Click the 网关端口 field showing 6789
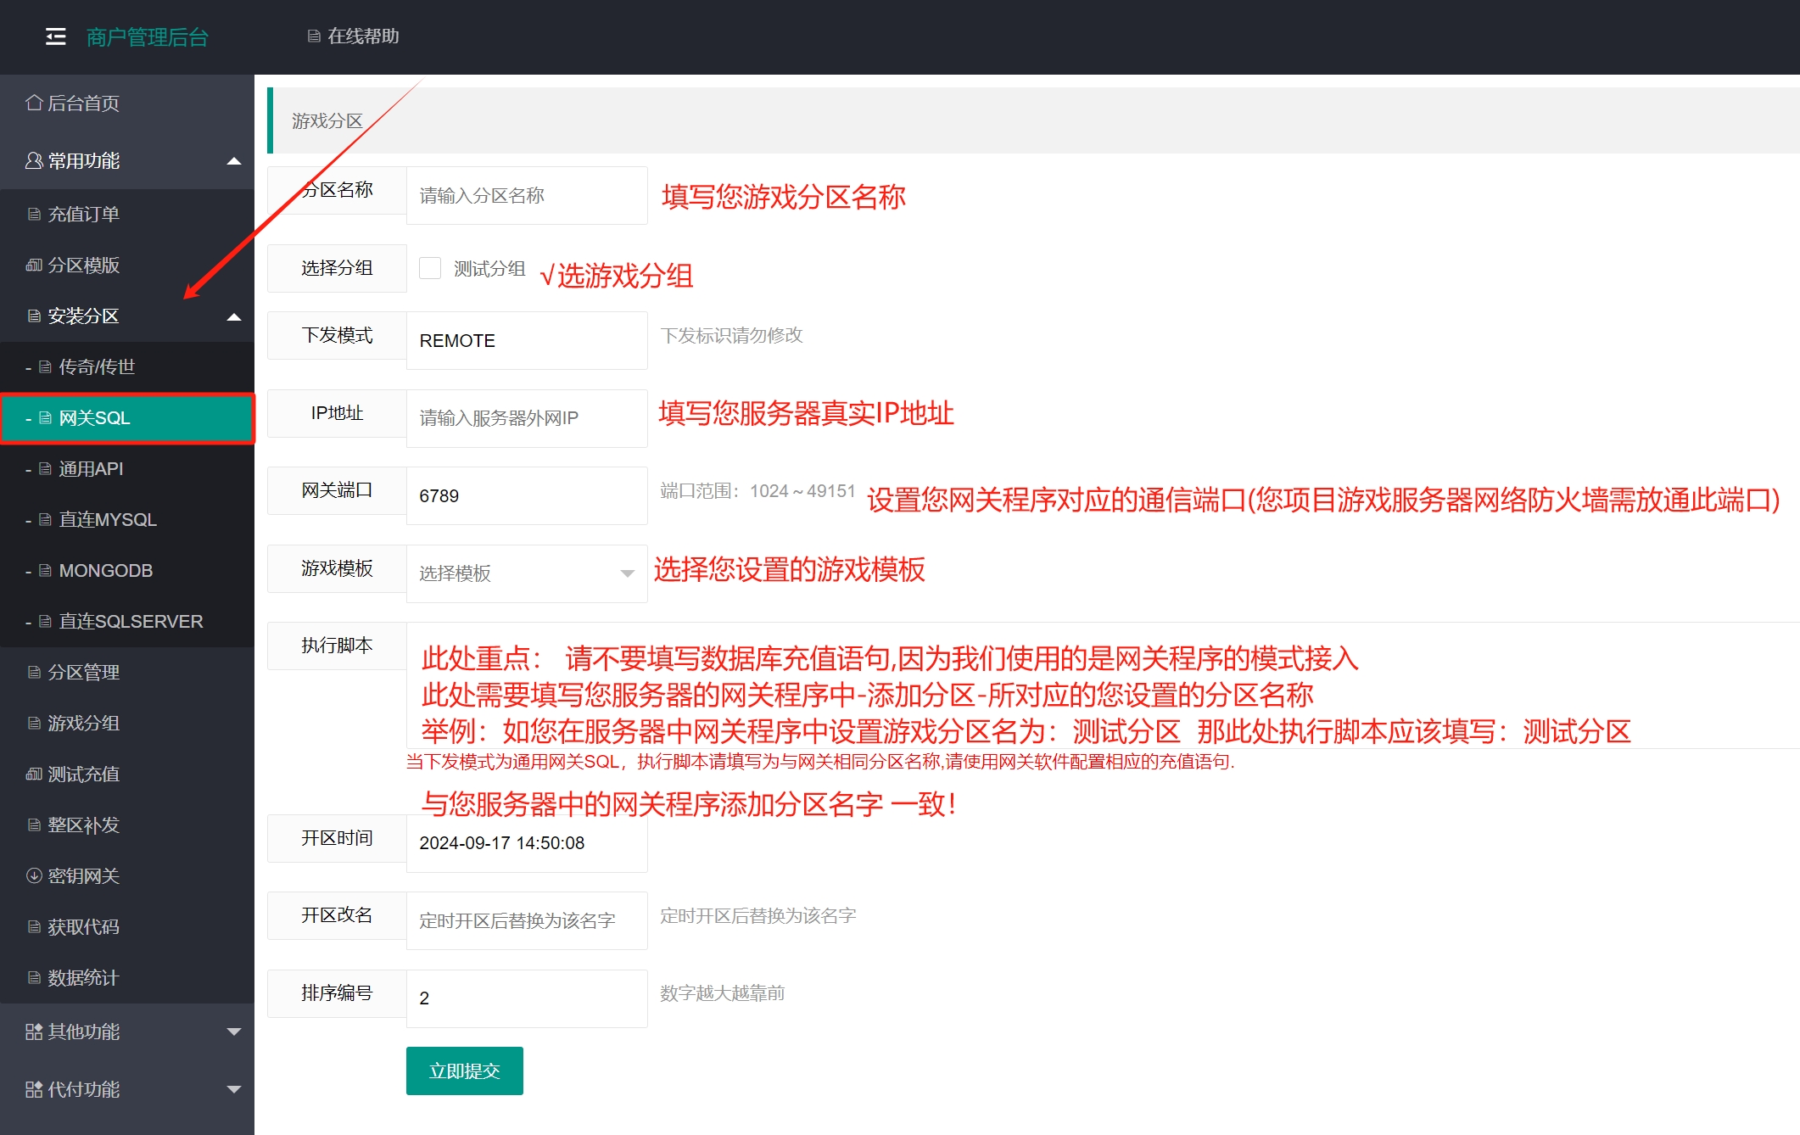Viewport: 1800px width, 1135px height. (527, 495)
